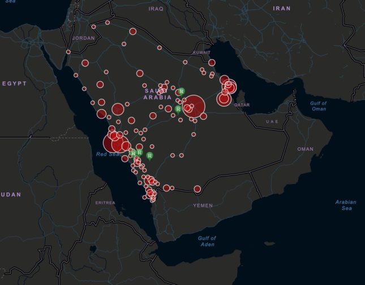Click the Egypt country label

click(x=14, y=83)
